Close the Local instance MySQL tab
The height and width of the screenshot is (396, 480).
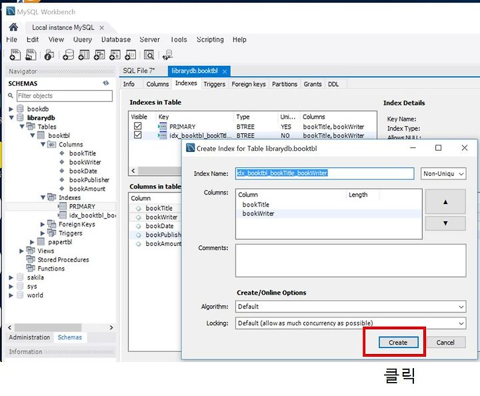101,28
